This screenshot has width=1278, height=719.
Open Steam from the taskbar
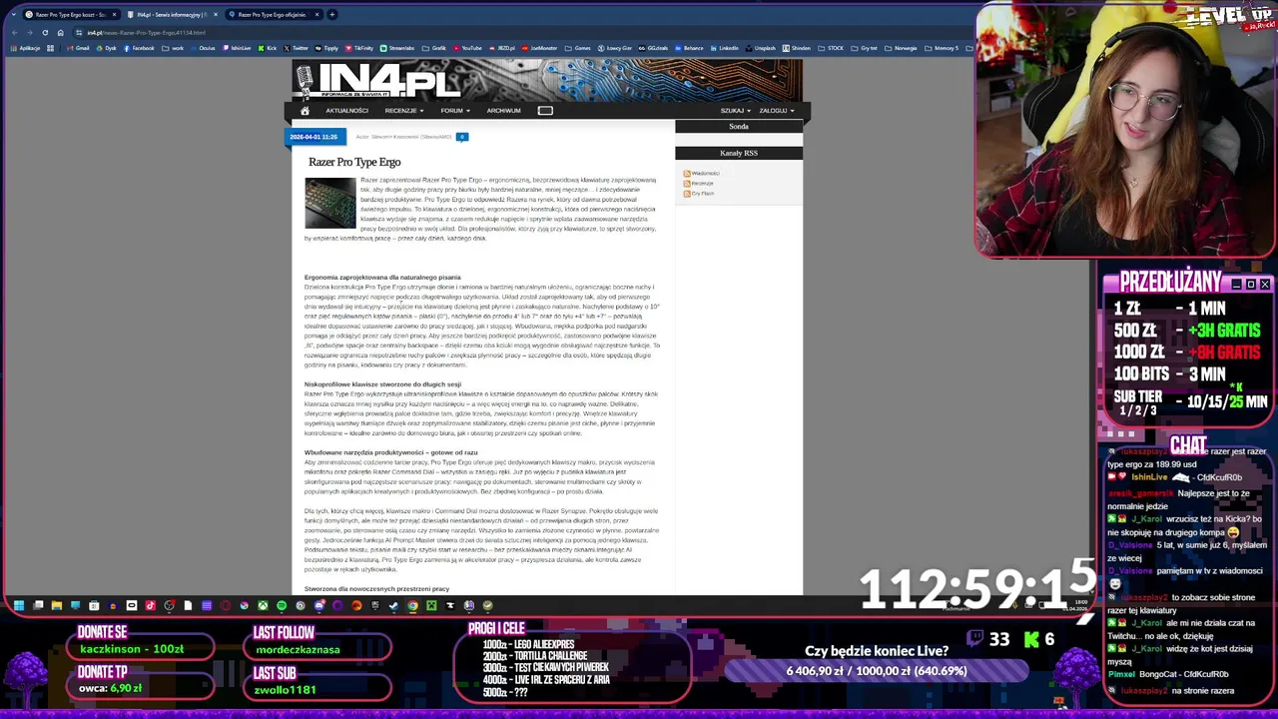click(393, 605)
